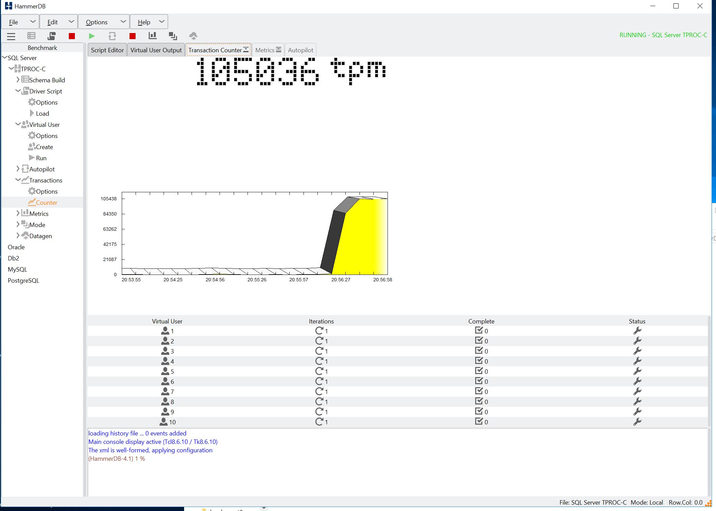Viewport: 716px width, 511px height.
Task: Click the Virtual User column header
Action: pyautogui.click(x=167, y=321)
